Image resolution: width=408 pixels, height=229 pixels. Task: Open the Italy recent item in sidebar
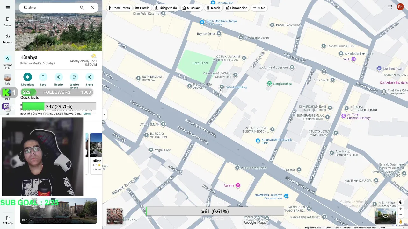8,80
